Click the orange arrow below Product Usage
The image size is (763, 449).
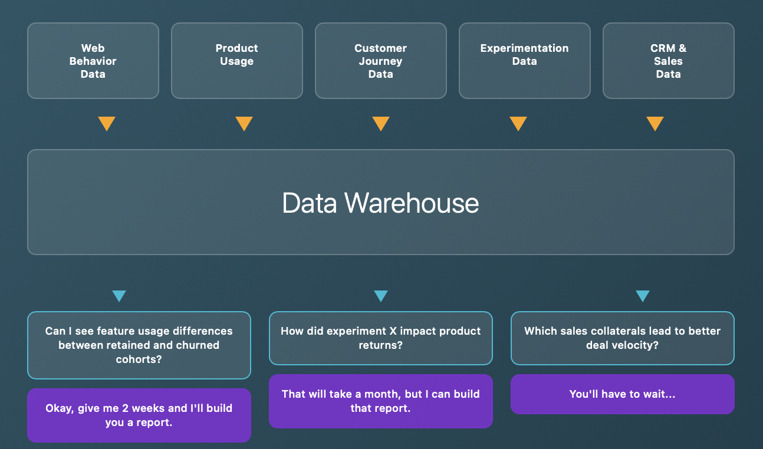click(244, 124)
